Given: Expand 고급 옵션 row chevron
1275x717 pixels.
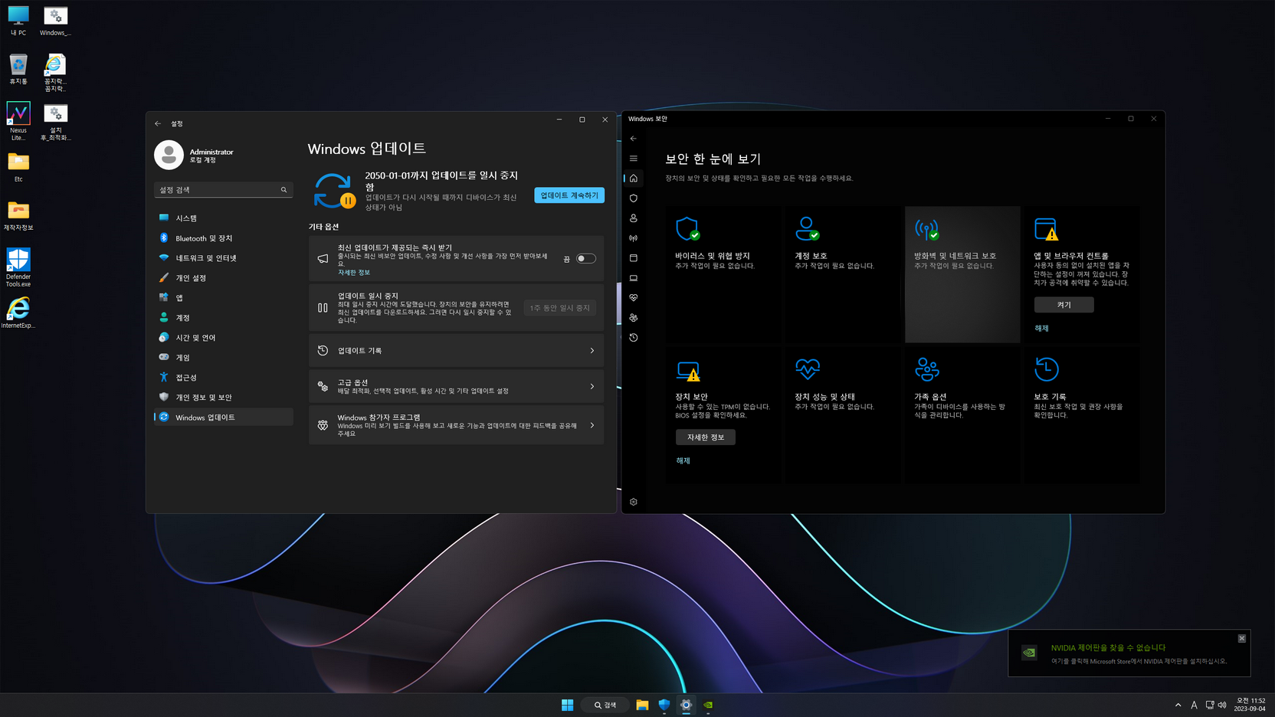Looking at the screenshot, I should pos(592,387).
